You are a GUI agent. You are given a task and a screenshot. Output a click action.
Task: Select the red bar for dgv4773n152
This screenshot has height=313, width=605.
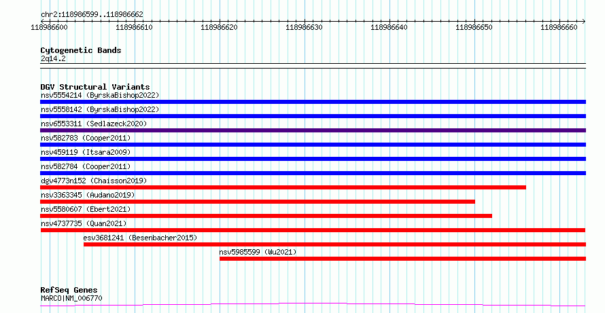pos(283,187)
